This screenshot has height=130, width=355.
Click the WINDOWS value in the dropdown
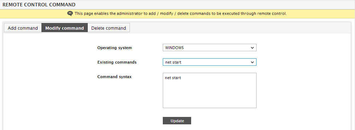(x=174, y=48)
